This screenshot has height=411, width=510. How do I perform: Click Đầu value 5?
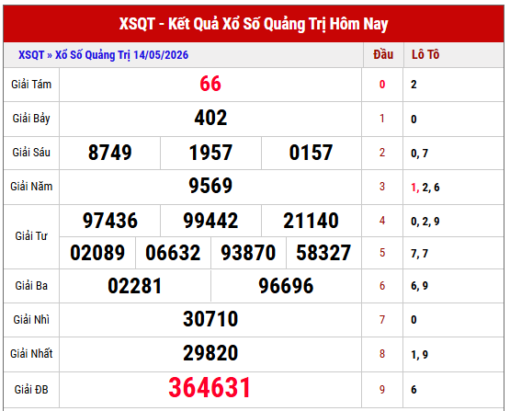382,253
